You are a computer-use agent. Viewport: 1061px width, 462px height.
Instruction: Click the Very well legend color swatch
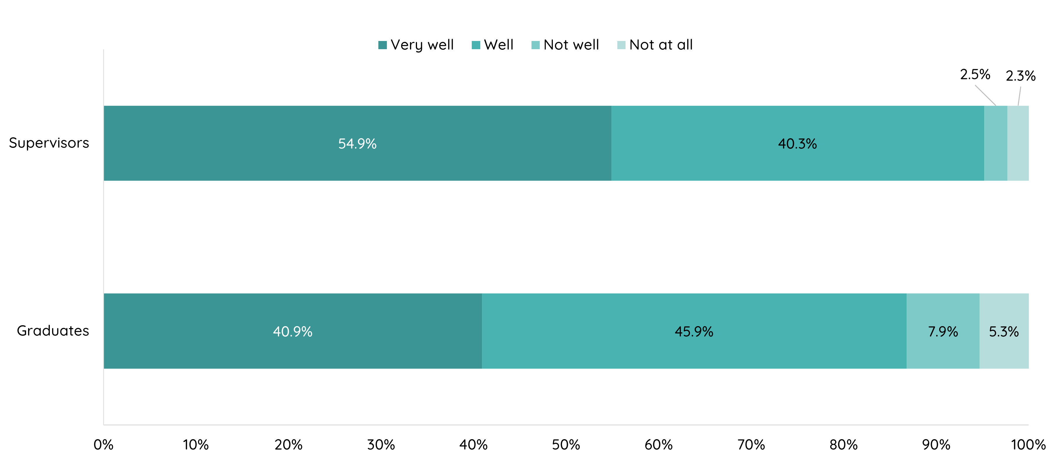pos(382,45)
